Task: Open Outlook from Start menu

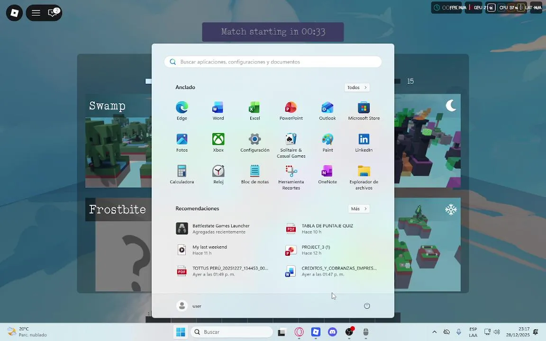Action: pos(328,111)
